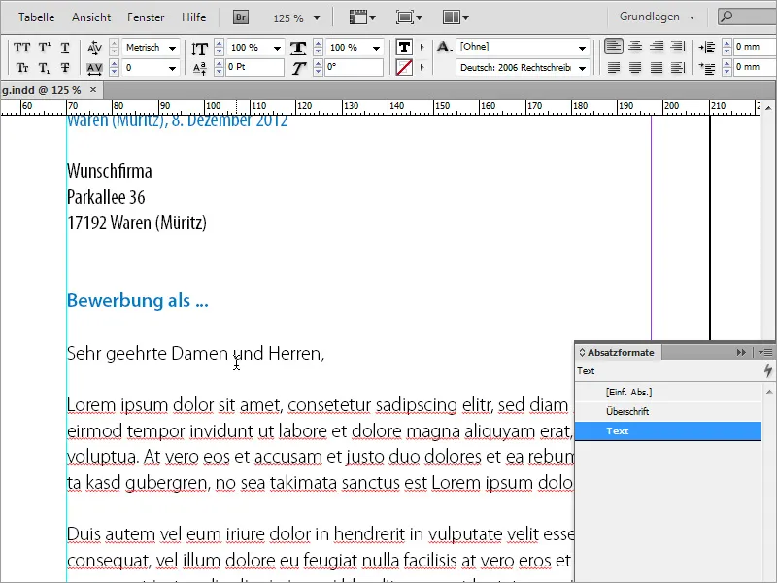Select the Überschrift paragraph style
The image size is (777, 583).
668,411
